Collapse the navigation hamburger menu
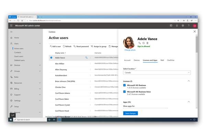The image size is (206, 137). coord(11,32)
